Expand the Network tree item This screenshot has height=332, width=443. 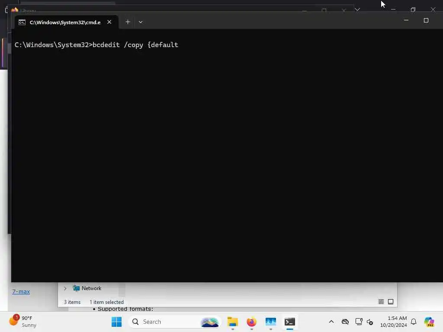coord(65,288)
